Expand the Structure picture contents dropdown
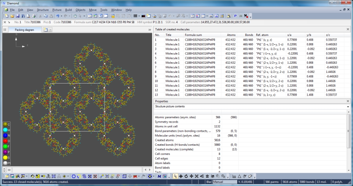Screen dimensions: 353x186 [348, 107]
